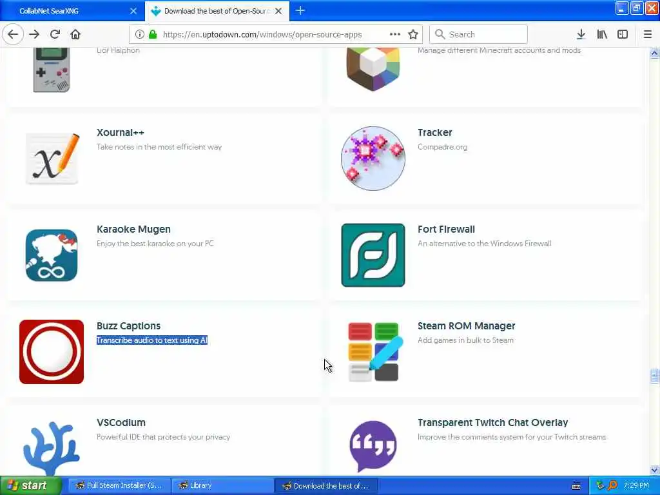Open a new tab with plus button
The width and height of the screenshot is (660, 495).
click(300, 11)
